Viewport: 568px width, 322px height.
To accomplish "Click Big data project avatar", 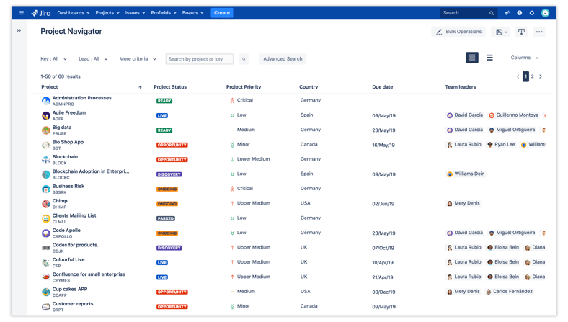I will [45, 130].
